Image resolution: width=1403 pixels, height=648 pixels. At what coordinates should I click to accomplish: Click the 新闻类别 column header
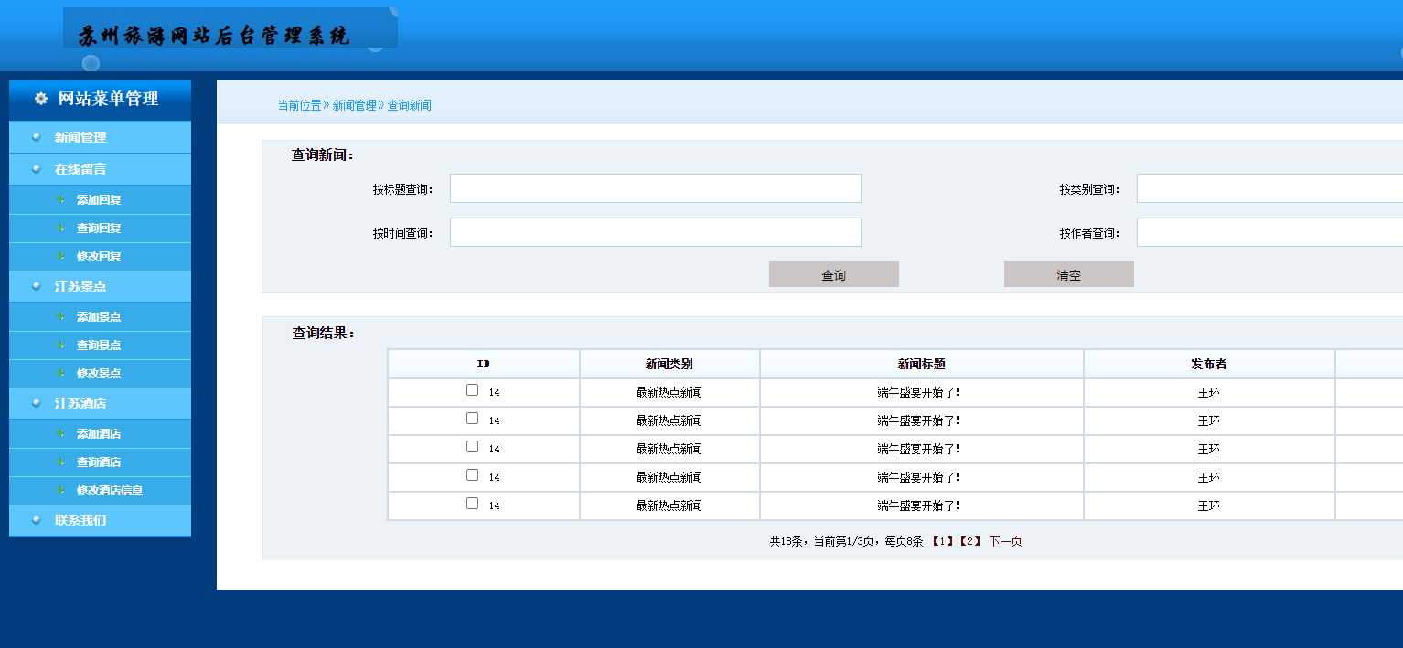(669, 364)
